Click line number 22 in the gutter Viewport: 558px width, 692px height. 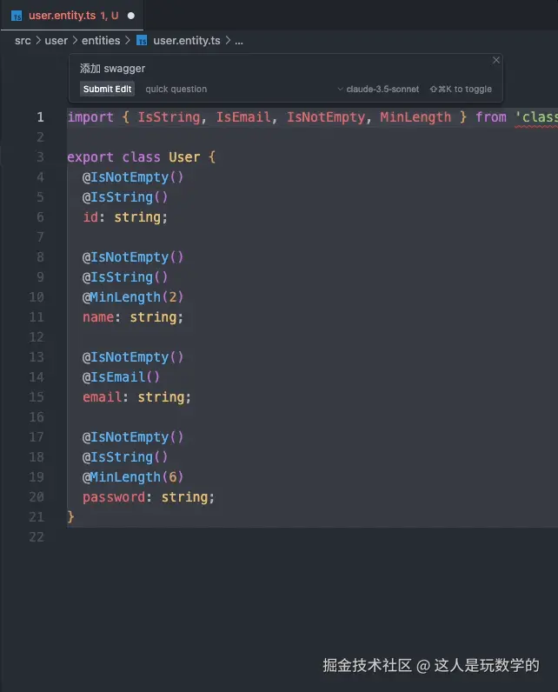[37, 537]
